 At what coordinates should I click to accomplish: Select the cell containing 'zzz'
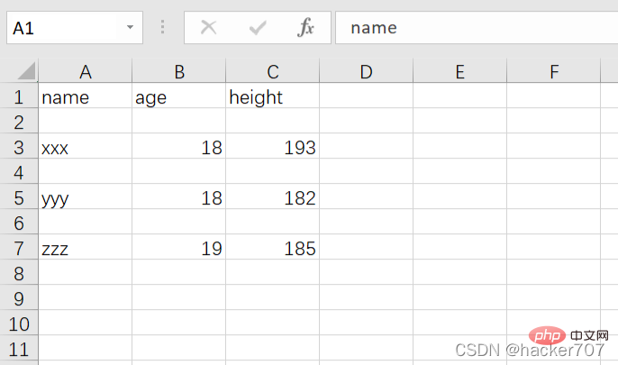(86, 249)
